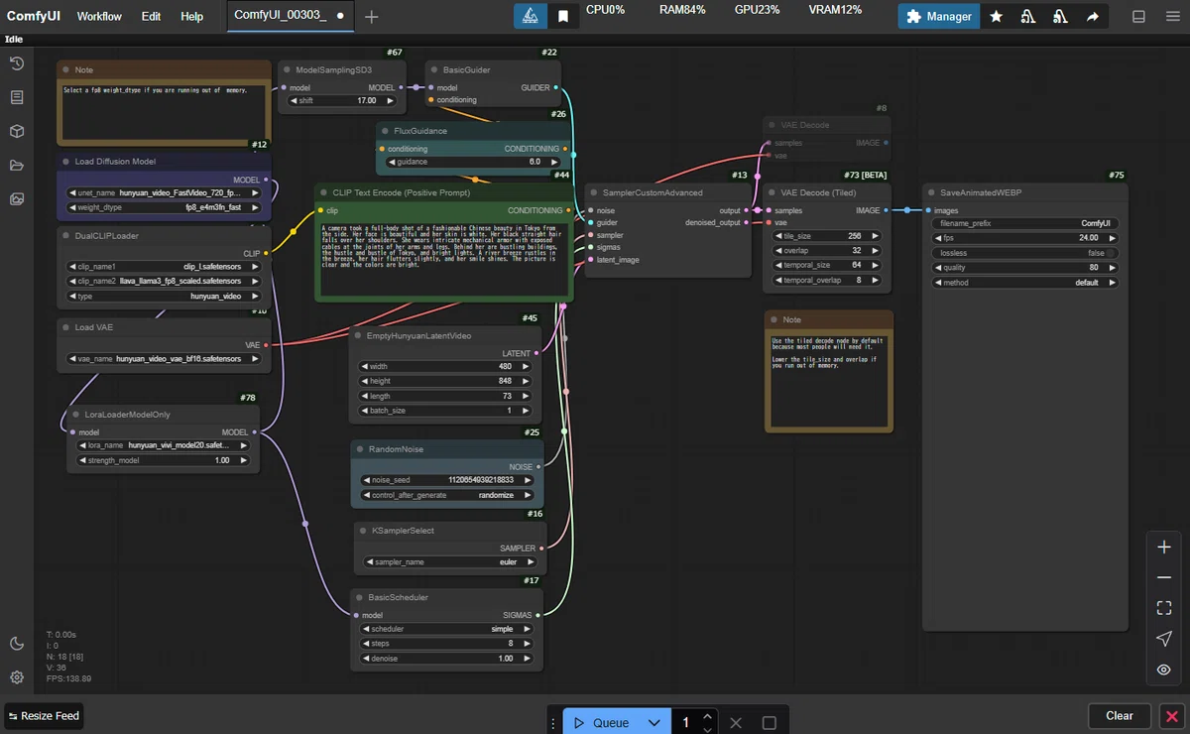
Task: Expand the Queue button options arrow
Action: click(x=653, y=722)
